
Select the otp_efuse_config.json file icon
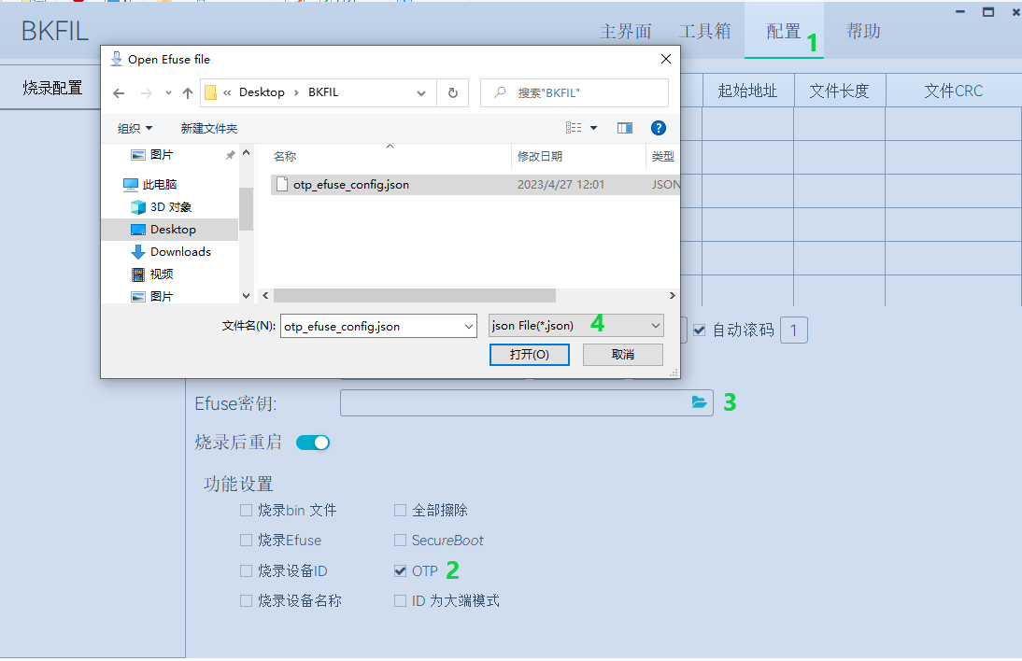point(282,184)
